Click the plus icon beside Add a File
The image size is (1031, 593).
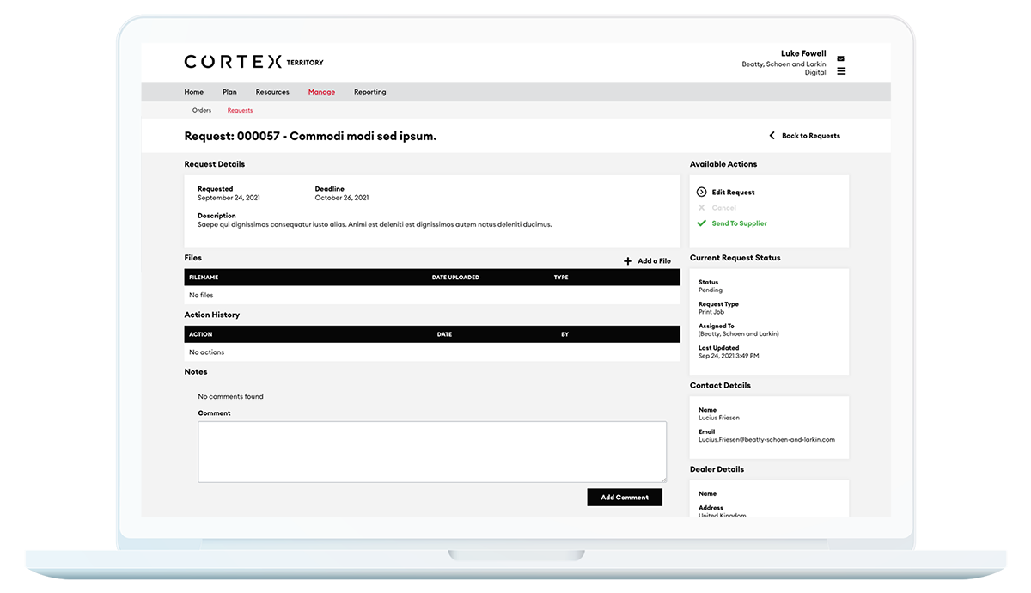click(628, 261)
